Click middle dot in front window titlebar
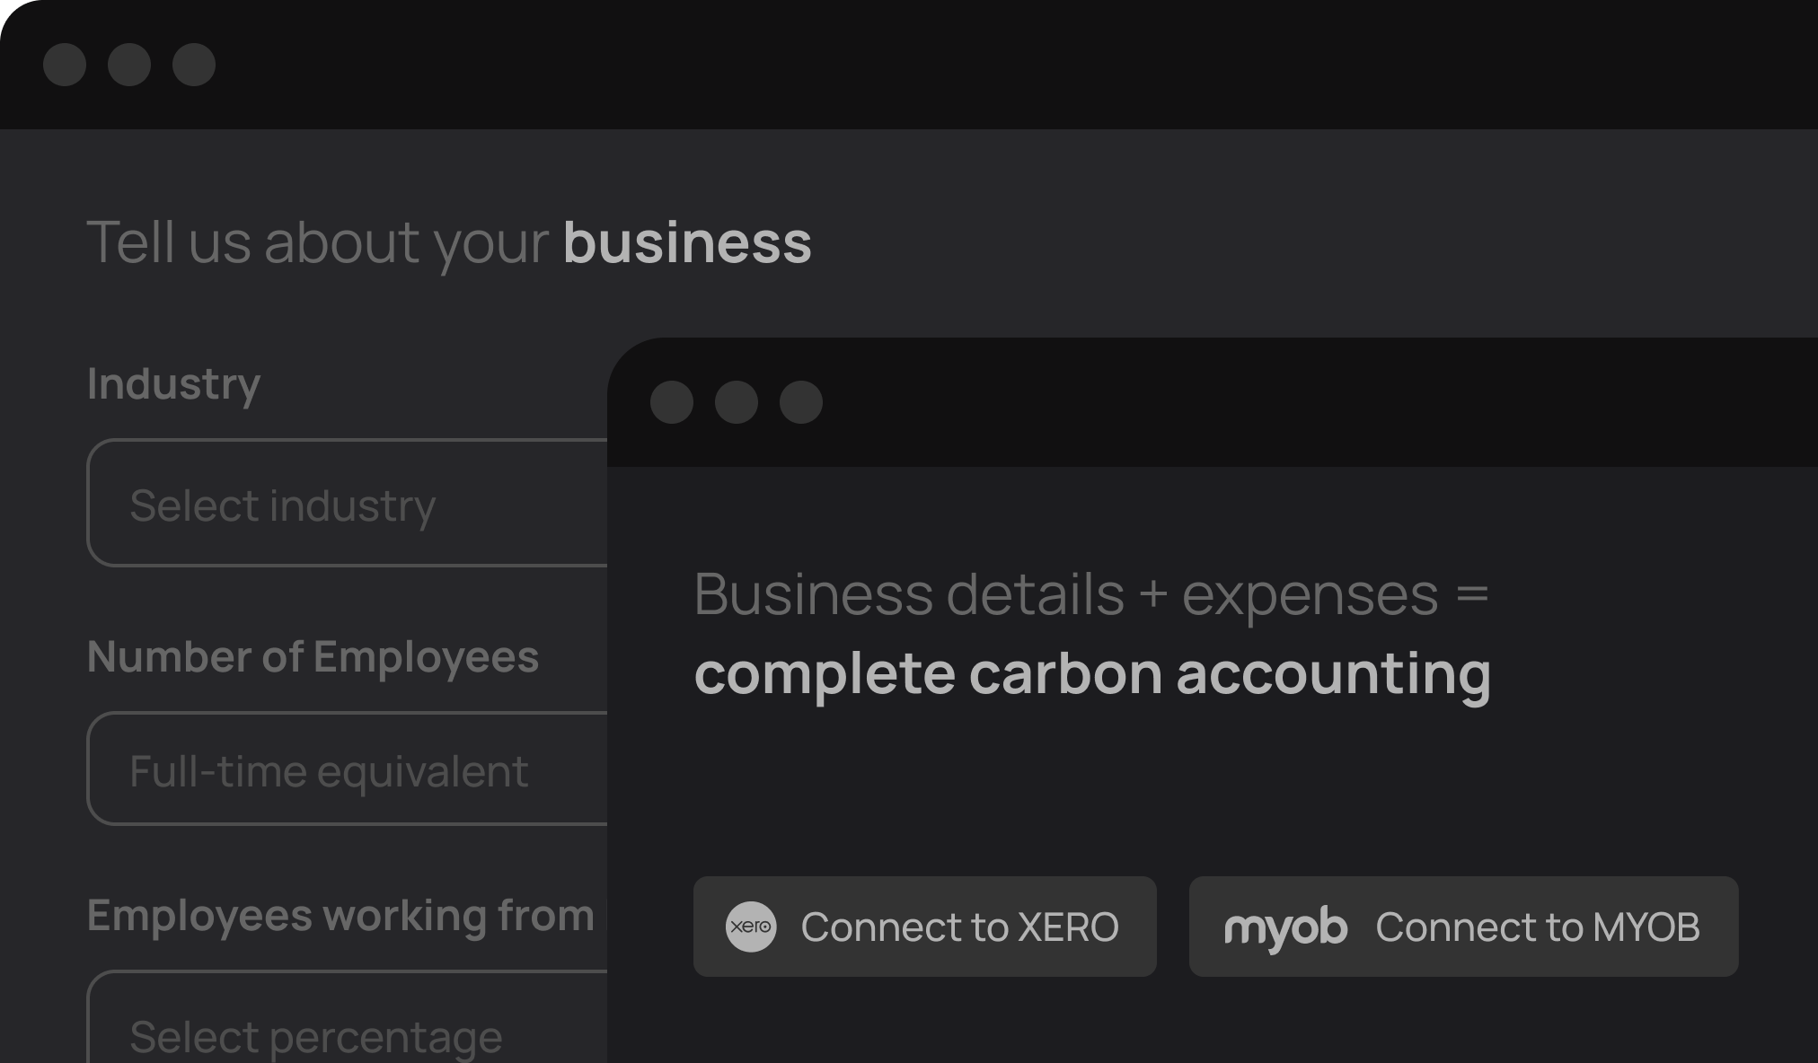Screen dimensions: 1818x1063 pyautogui.click(x=737, y=402)
